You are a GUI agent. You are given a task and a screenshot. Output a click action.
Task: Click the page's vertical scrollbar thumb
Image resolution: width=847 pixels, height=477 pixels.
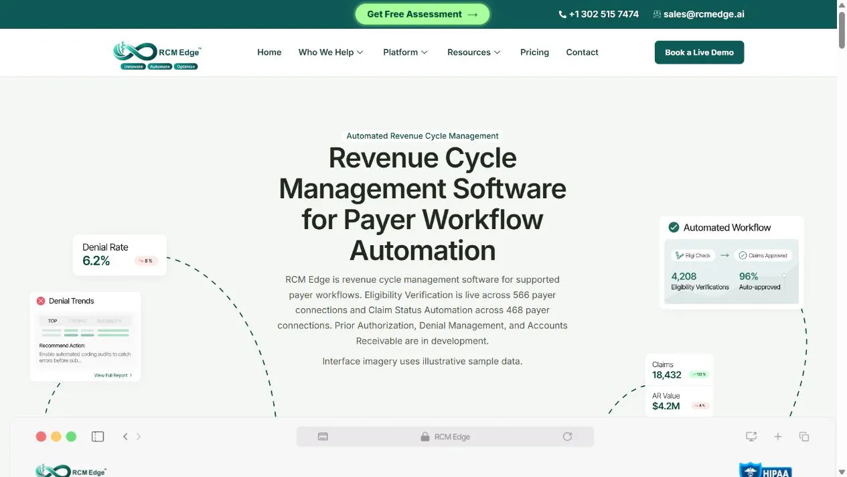842,29
